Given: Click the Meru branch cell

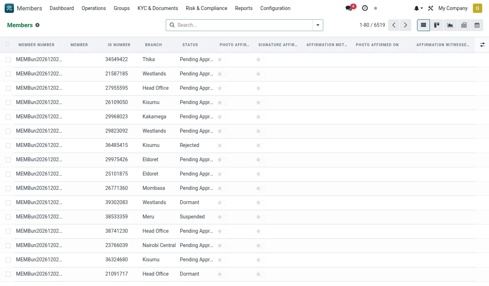Looking at the screenshot, I should pos(148,217).
